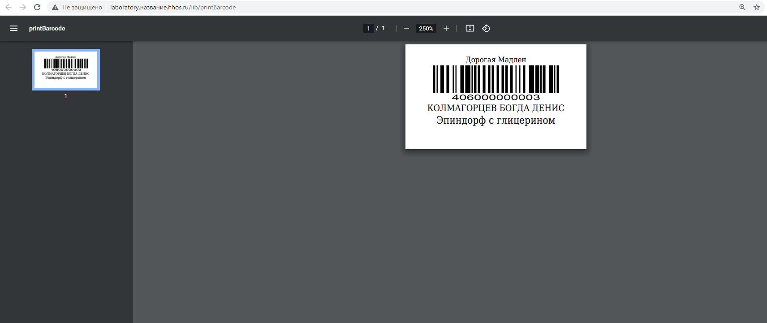The height and width of the screenshot is (323, 767).
Task: Click the thumbnail page label '1'
Action: 66,96
